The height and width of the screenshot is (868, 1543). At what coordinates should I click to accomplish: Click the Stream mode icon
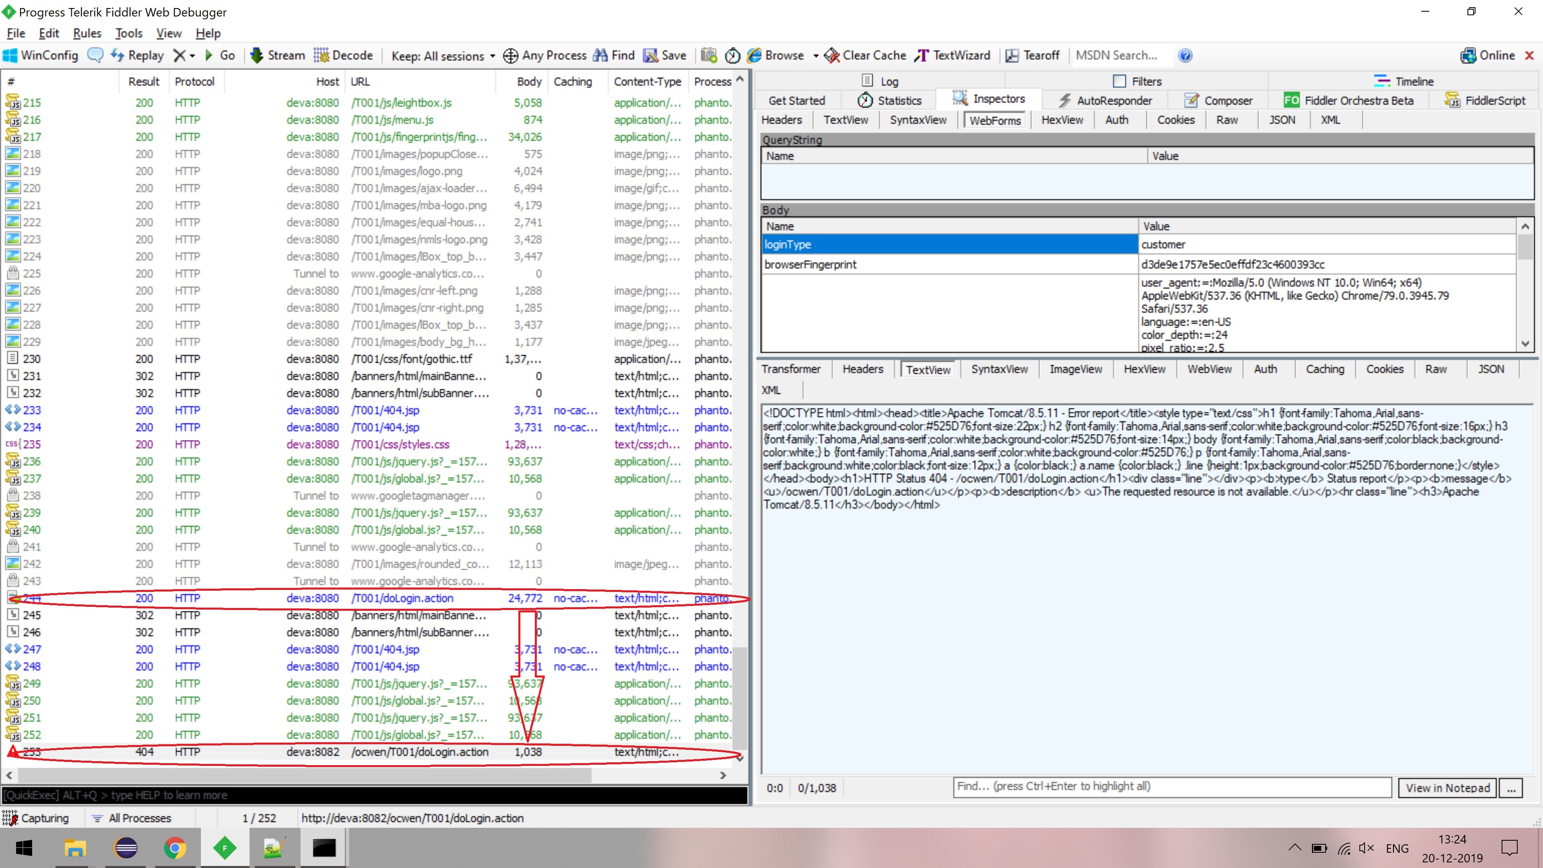coord(256,56)
